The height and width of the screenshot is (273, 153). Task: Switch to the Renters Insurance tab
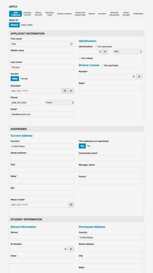[x=114, y=14]
